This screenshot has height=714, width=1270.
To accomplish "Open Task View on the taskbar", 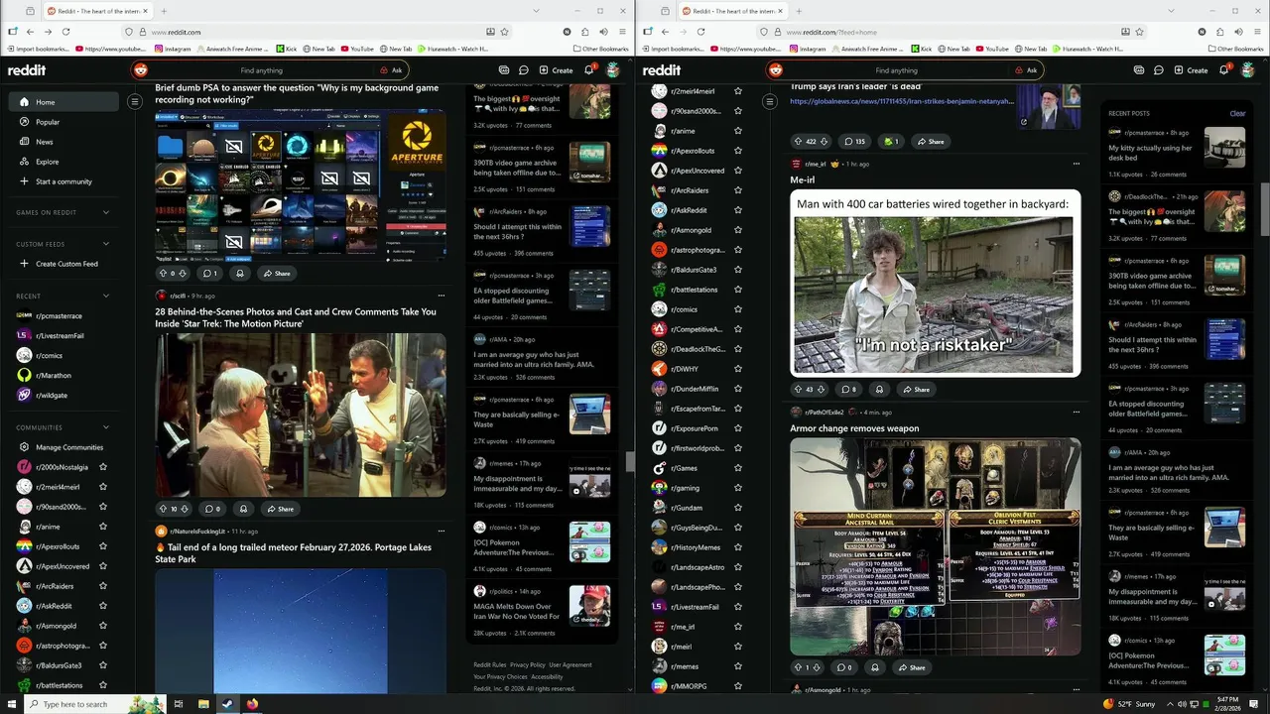I will point(179,704).
